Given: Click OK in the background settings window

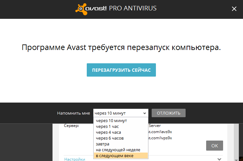Looking at the screenshot, I should [215, 145].
